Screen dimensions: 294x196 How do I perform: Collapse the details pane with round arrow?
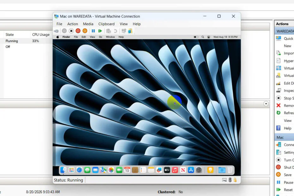[266, 104]
